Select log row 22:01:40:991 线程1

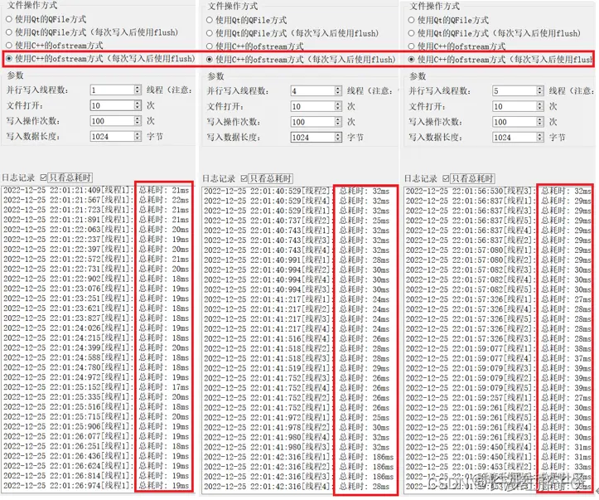click(x=297, y=260)
